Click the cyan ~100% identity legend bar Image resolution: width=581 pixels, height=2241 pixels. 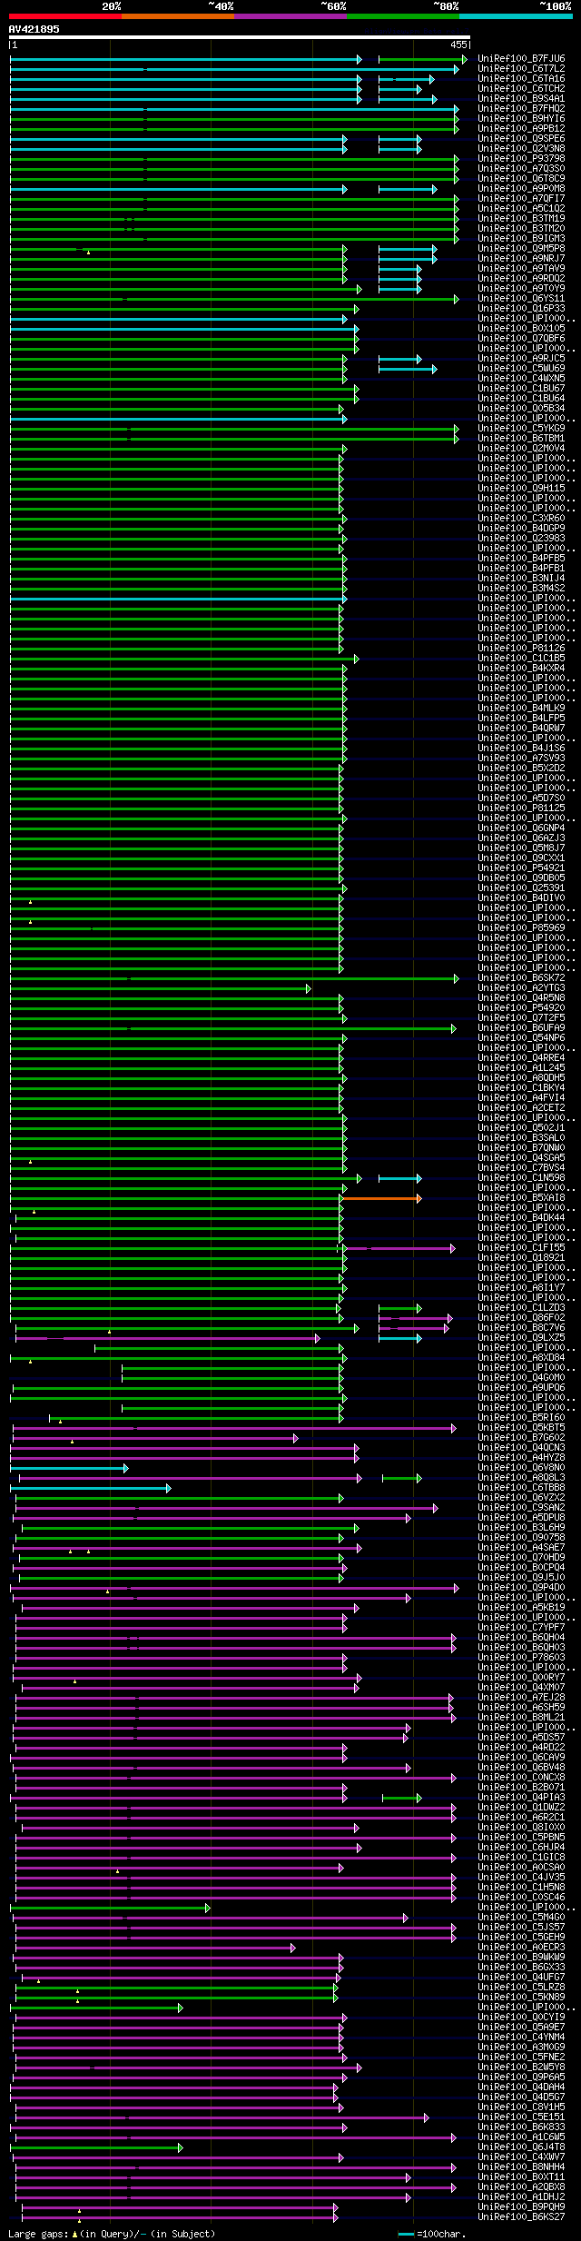(x=516, y=15)
